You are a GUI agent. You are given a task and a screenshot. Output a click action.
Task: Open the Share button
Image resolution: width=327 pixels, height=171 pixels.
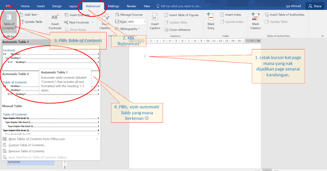tap(315, 6)
